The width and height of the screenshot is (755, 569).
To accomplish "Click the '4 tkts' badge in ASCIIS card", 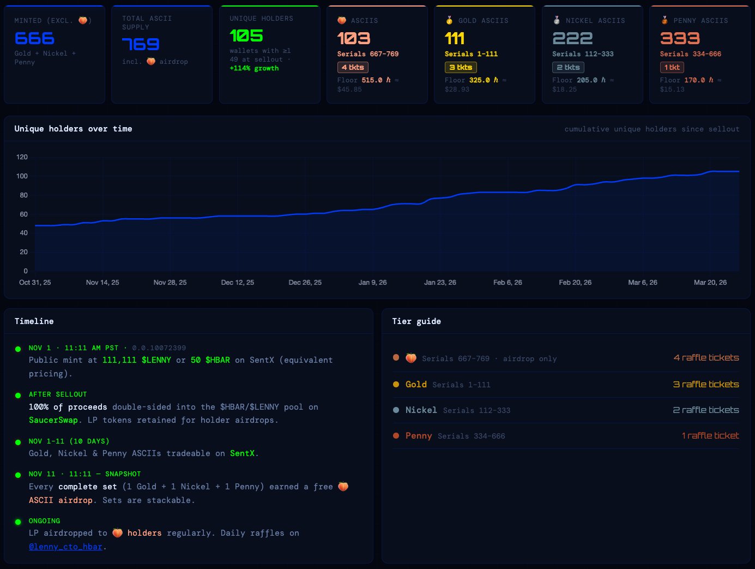I will pos(353,68).
